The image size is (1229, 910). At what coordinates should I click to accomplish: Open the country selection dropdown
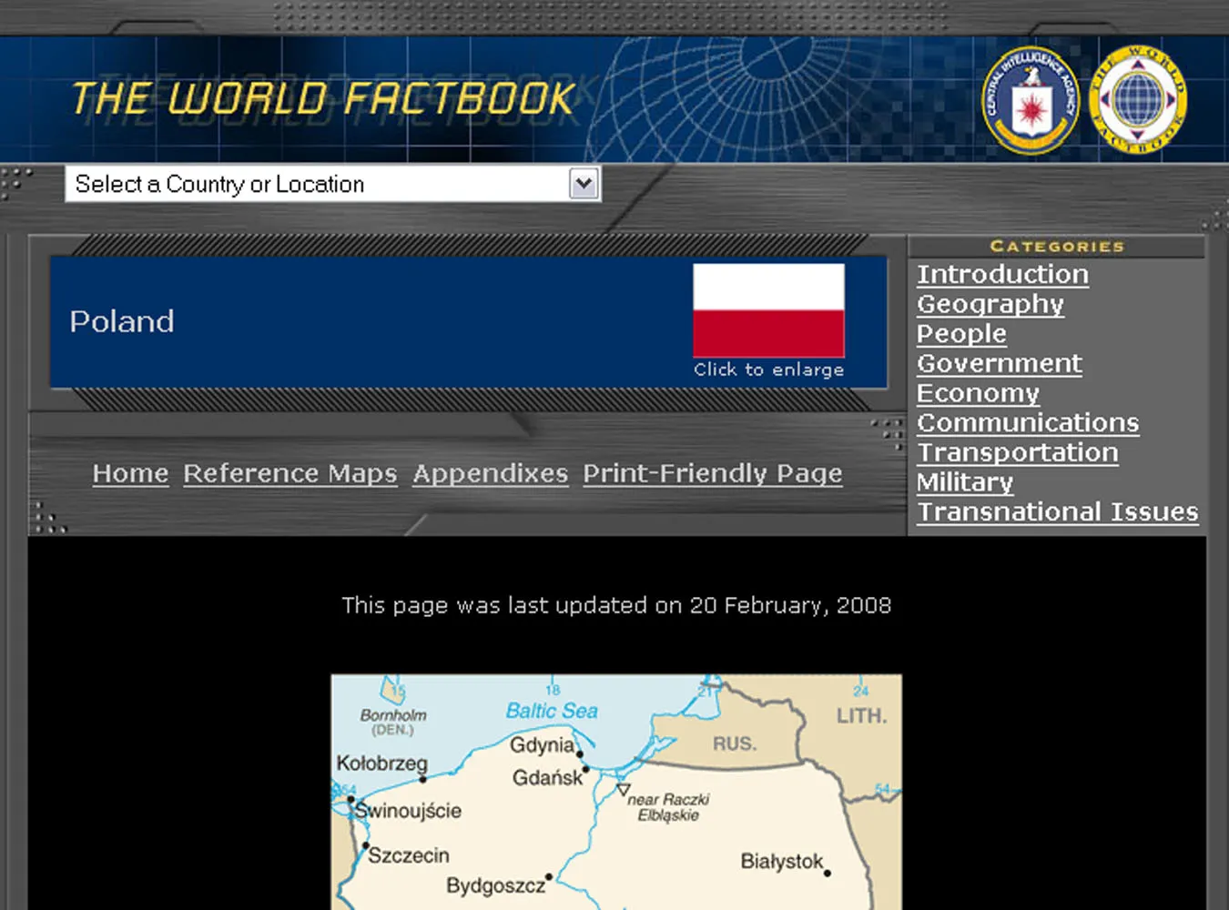tap(328, 184)
